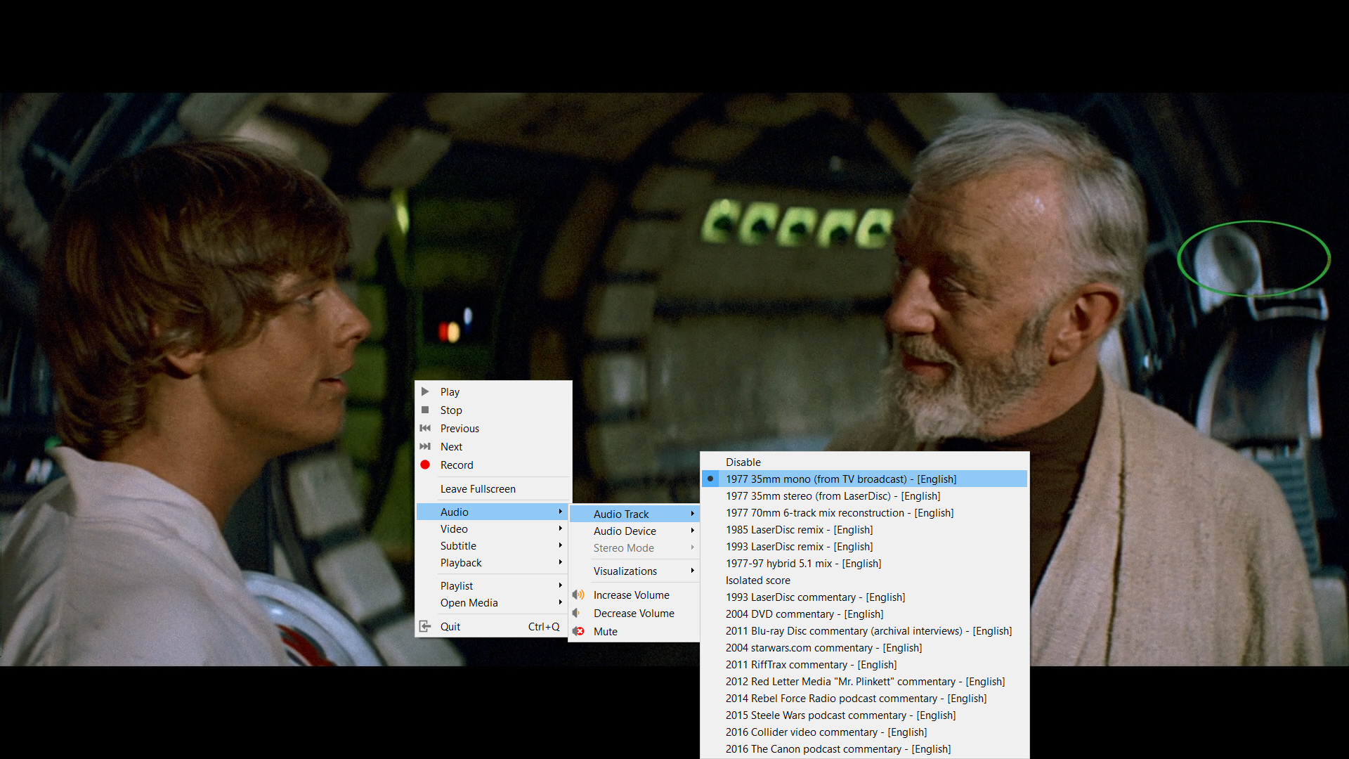Expand the Playlist submenu arrow
The width and height of the screenshot is (1349, 759).
coord(561,585)
